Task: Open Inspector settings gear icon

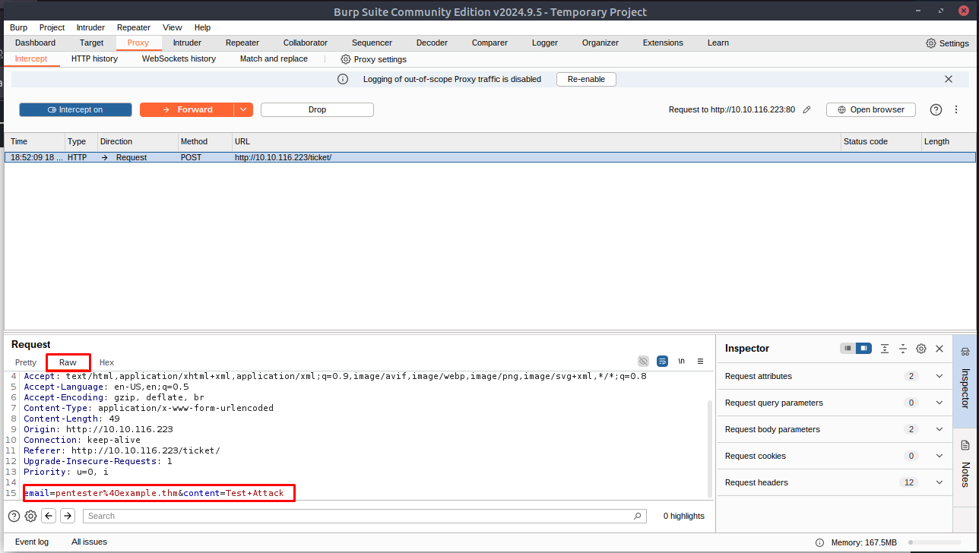Action: (x=921, y=349)
